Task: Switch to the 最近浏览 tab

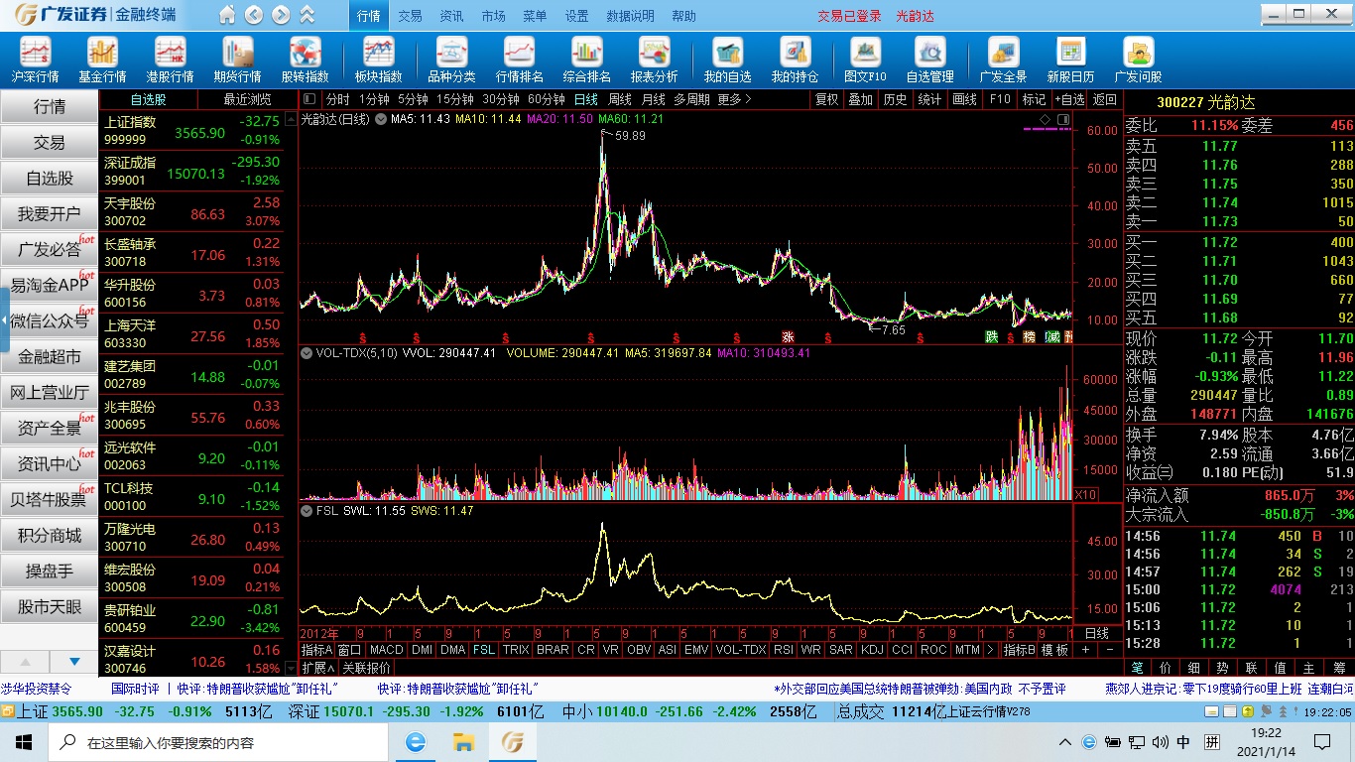Action: click(x=247, y=99)
